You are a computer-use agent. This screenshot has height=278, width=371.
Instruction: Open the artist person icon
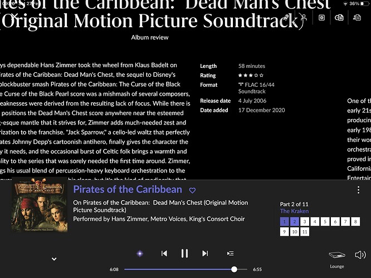tap(304, 18)
